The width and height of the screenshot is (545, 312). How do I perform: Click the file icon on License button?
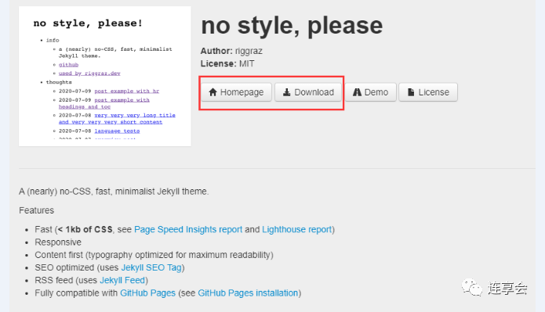(411, 91)
